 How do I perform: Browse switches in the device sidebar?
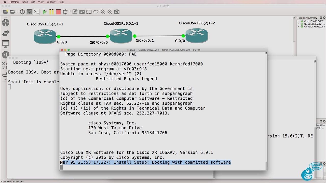(x=5, y=33)
